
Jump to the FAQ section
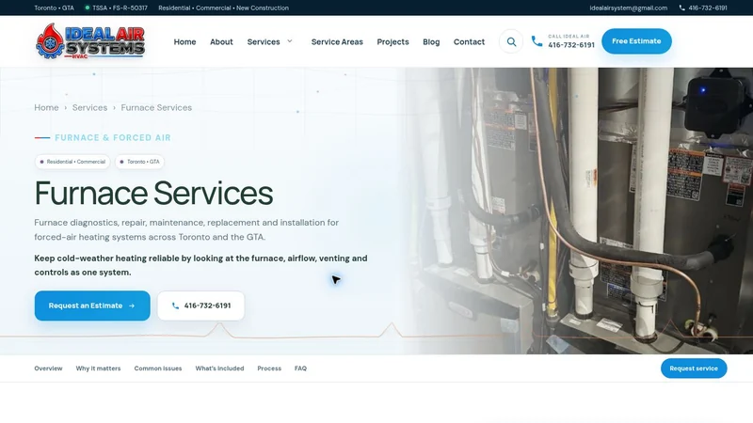coord(300,368)
